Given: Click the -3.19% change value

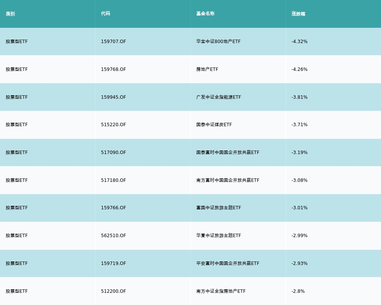Looking at the screenshot, I should (299, 152).
